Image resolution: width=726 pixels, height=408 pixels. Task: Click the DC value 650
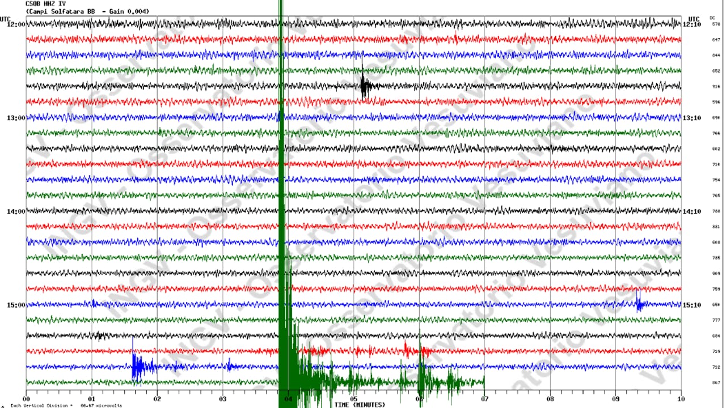716,305
